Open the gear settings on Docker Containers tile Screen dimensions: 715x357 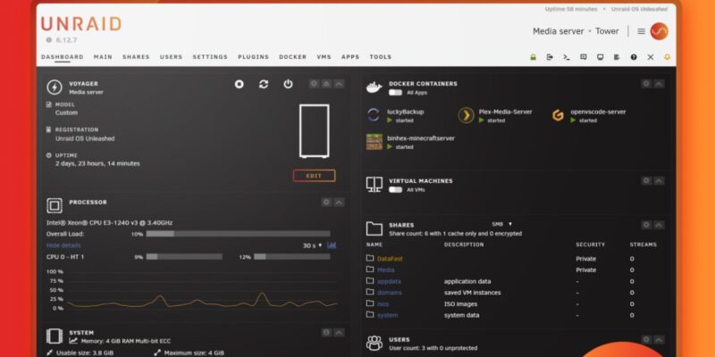click(646, 84)
